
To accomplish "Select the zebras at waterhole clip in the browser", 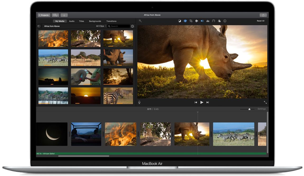I will point(53,96).
